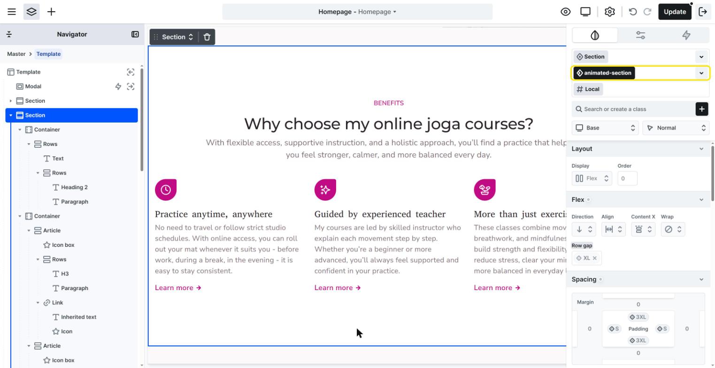This screenshot has width=715, height=368.
Task: Select Template in the breadcrumb
Action: pos(48,54)
